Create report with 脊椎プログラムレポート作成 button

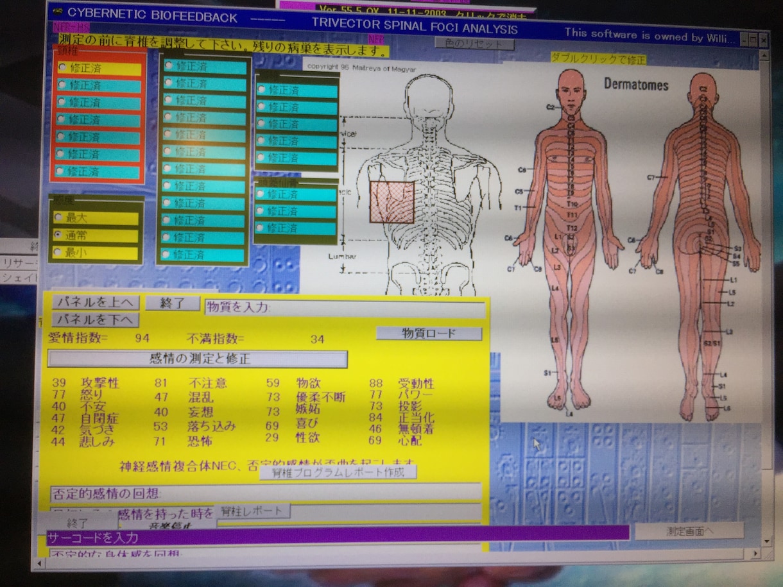[338, 472]
